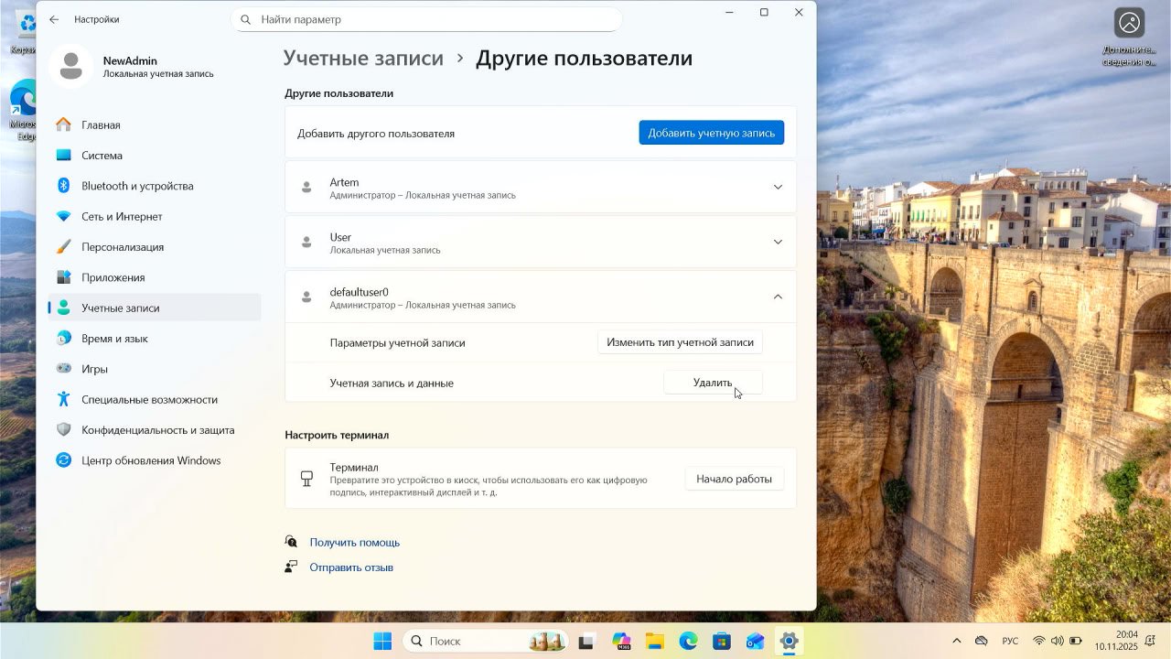Click Добавить учетную запись button
This screenshot has height=659, width=1171.
[x=711, y=132]
